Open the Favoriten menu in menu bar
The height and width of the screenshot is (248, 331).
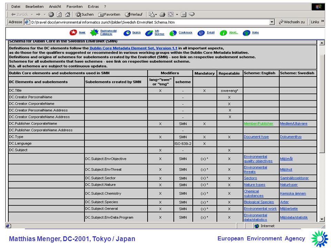74,7
